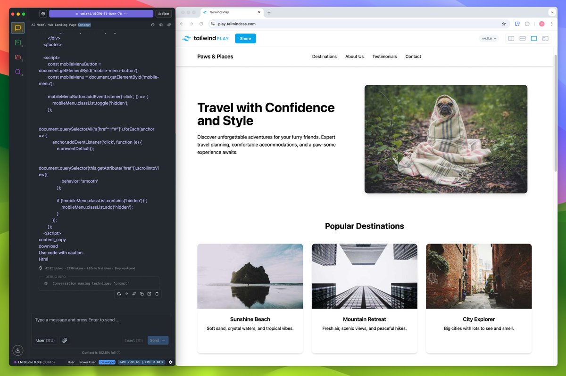Click the Share button in Tailwind Play
This screenshot has width=566, height=376.
[x=245, y=38]
